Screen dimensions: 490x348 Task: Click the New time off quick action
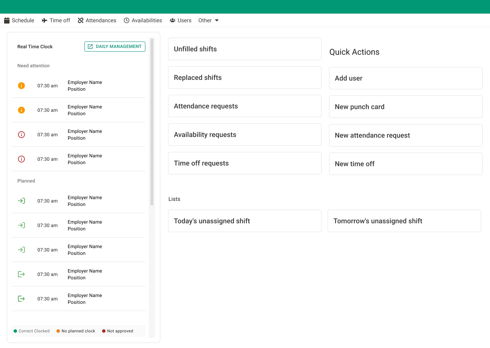point(405,164)
